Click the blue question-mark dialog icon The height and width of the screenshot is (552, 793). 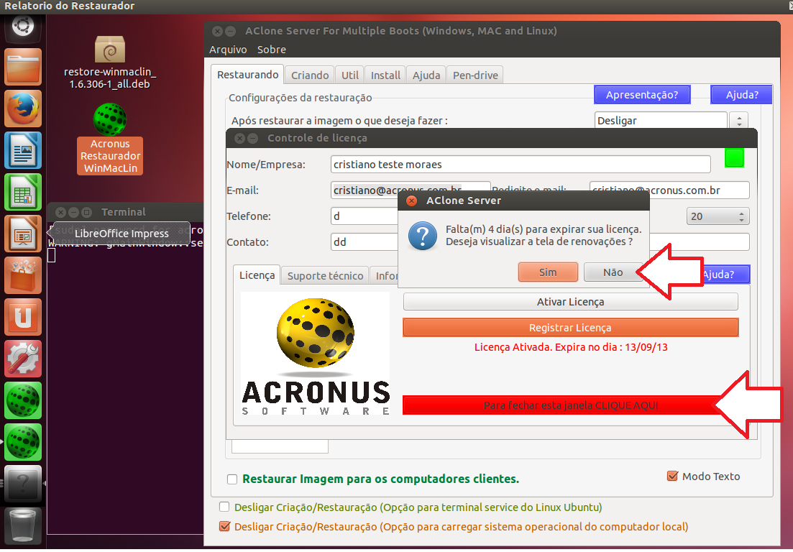point(422,236)
